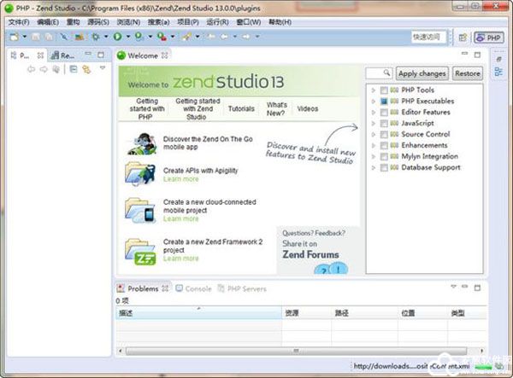
Task: Toggle the PHP Executables checkbox
Action: [384, 102]
